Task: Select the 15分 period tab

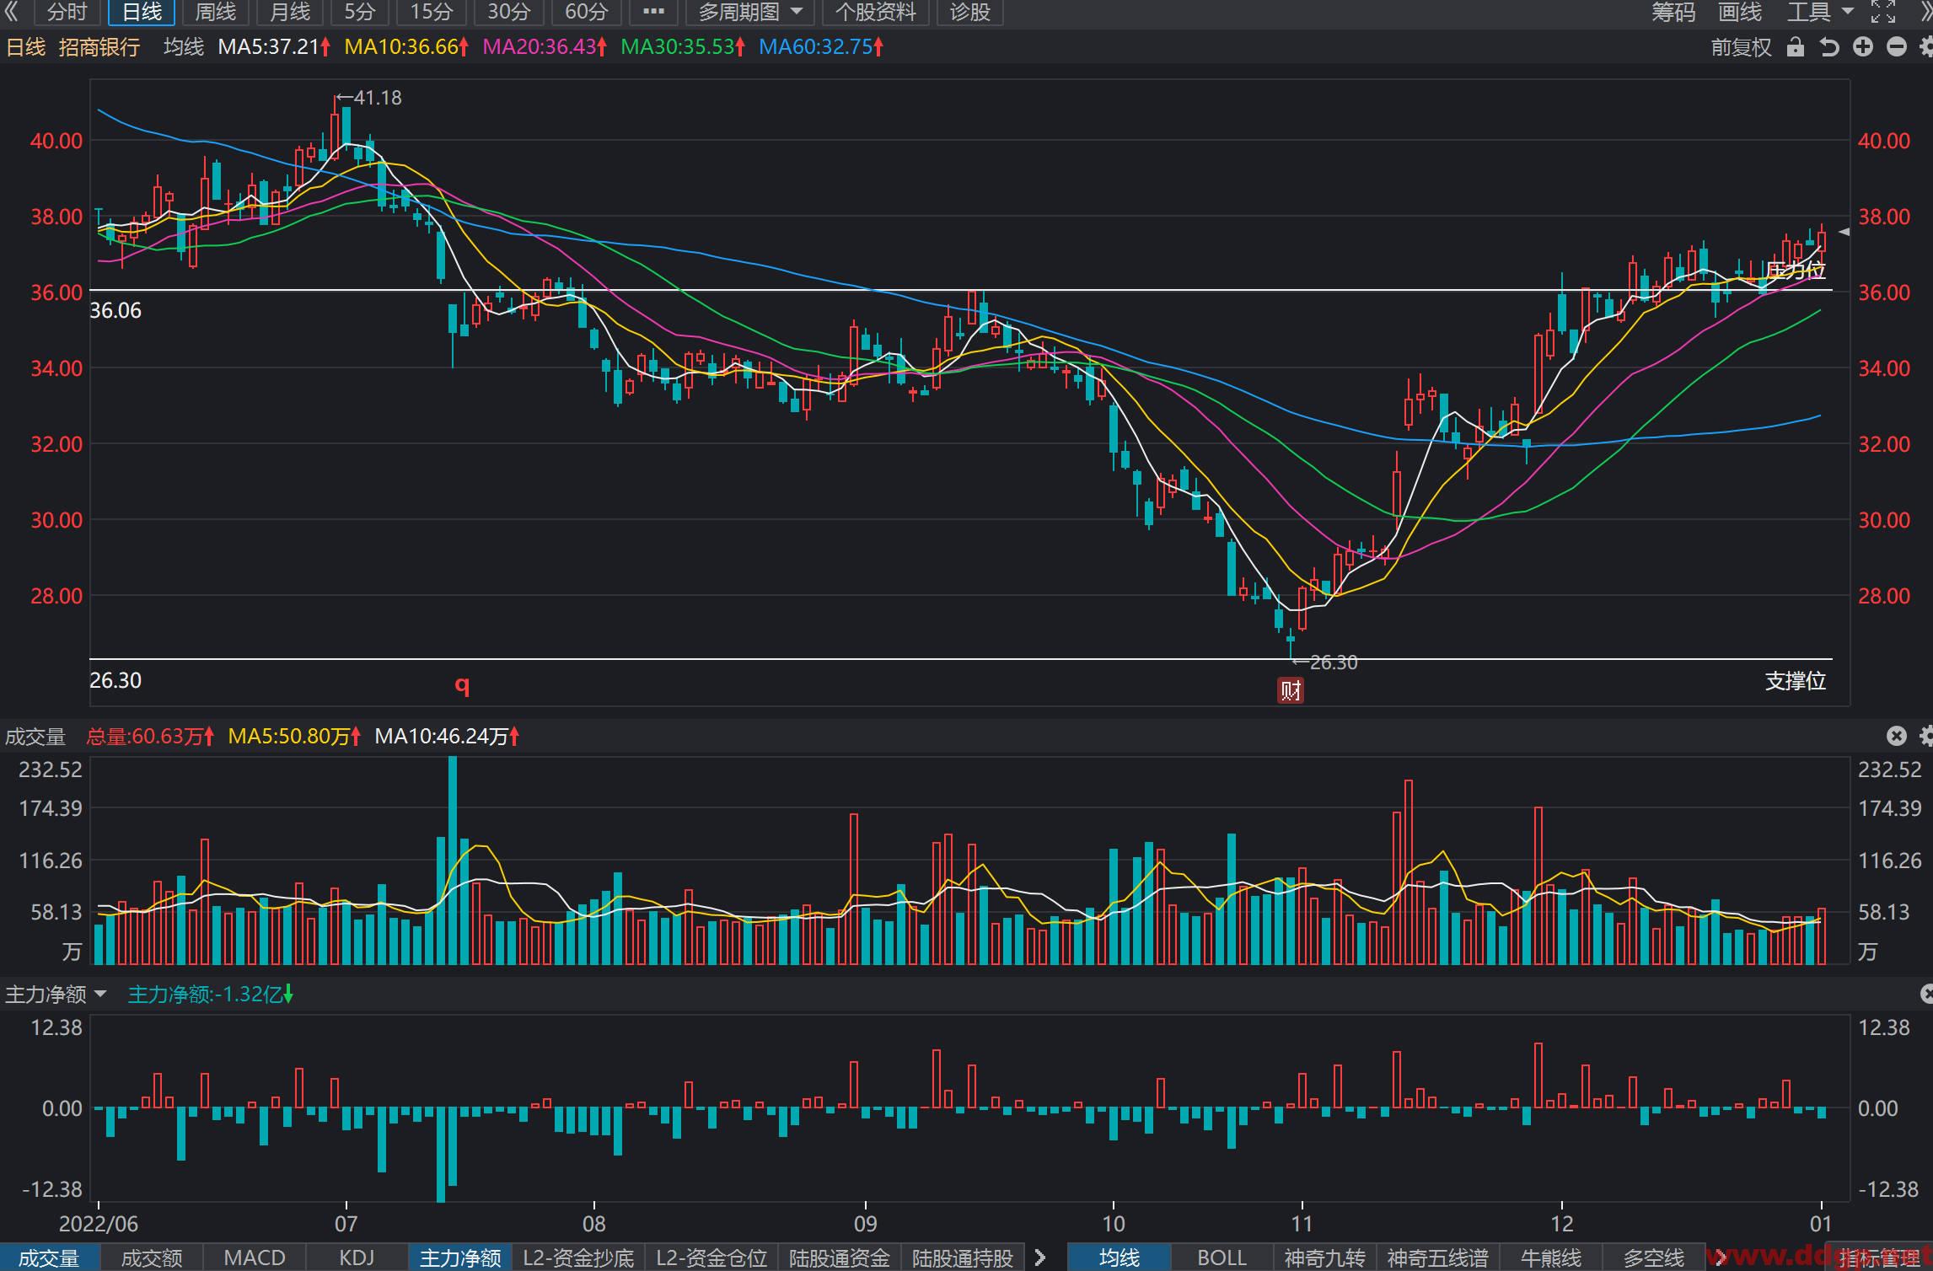Action: [x=432, y=12]
